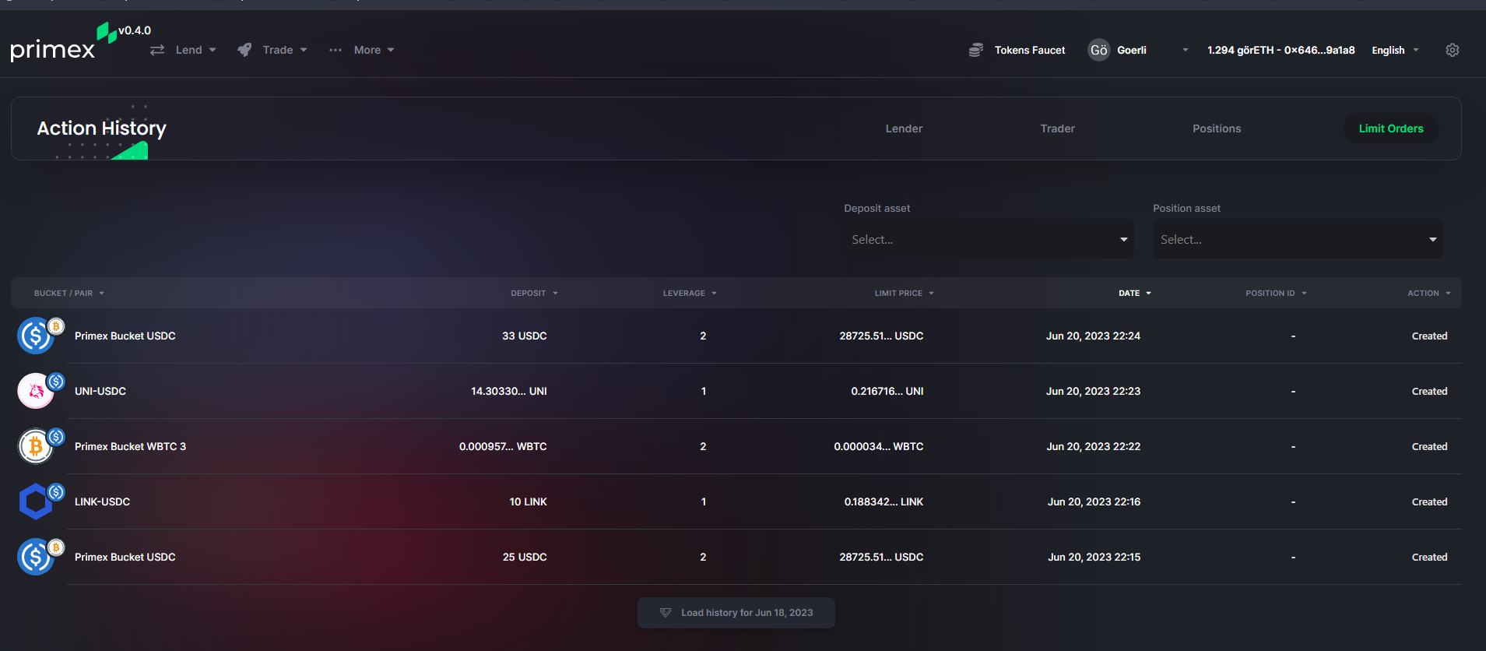The height and width of the screenshot is (651, 1486).
Task: Click Tokens Faucet link
Action: point(1030,50)
